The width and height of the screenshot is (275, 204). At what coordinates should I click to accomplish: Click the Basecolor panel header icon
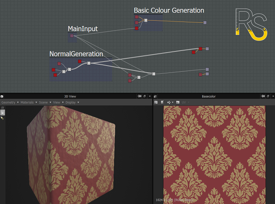(x=155, y=96)
